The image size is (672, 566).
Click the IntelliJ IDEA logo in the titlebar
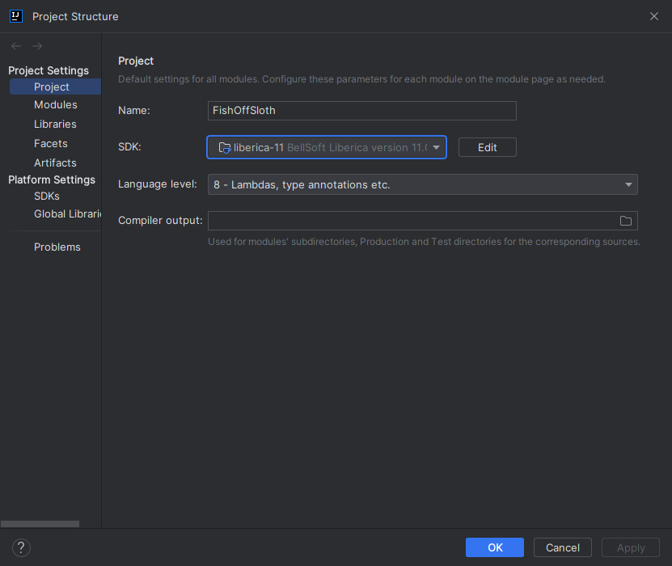(15, 15)
